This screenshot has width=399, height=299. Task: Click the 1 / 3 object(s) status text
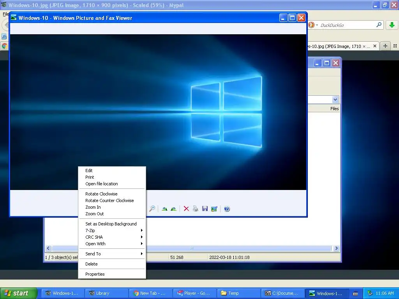tap(61, 257)
